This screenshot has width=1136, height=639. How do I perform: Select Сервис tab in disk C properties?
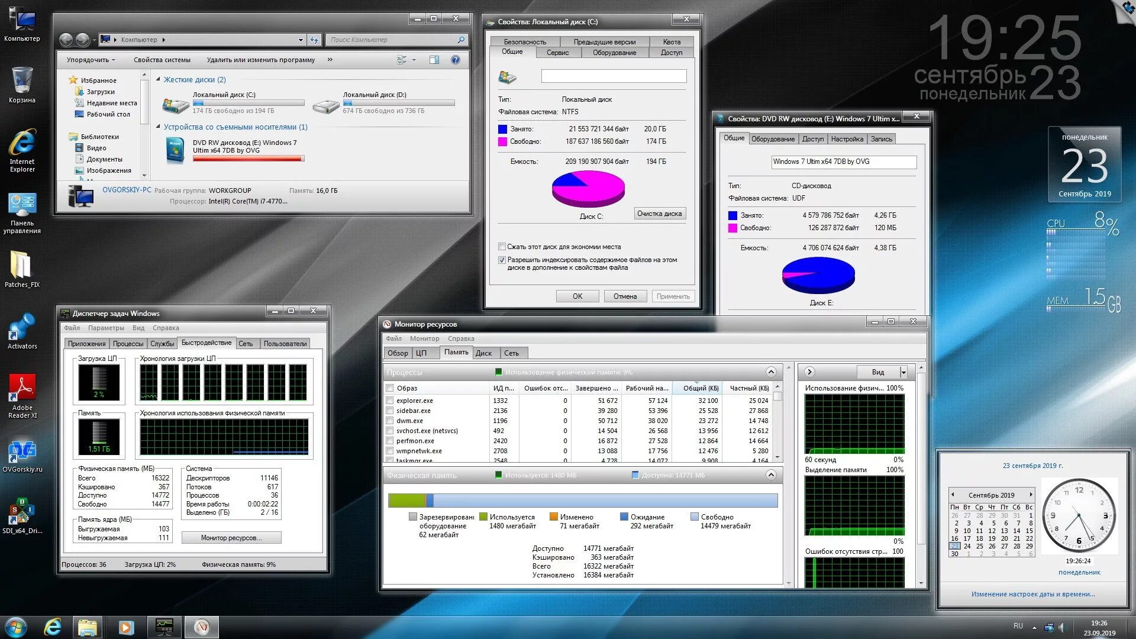point(557,53)
